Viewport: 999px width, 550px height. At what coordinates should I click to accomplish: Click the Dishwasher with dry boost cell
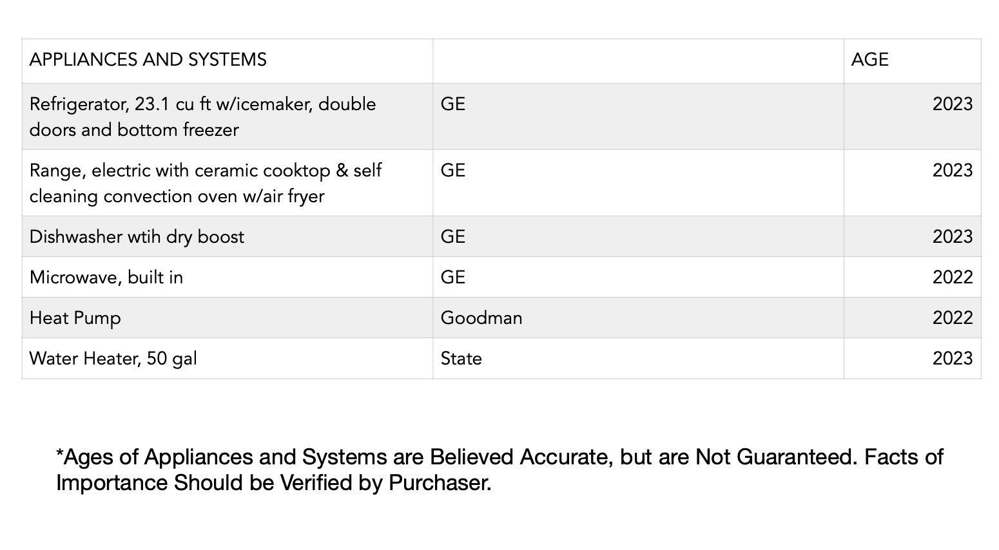[137, 237]
